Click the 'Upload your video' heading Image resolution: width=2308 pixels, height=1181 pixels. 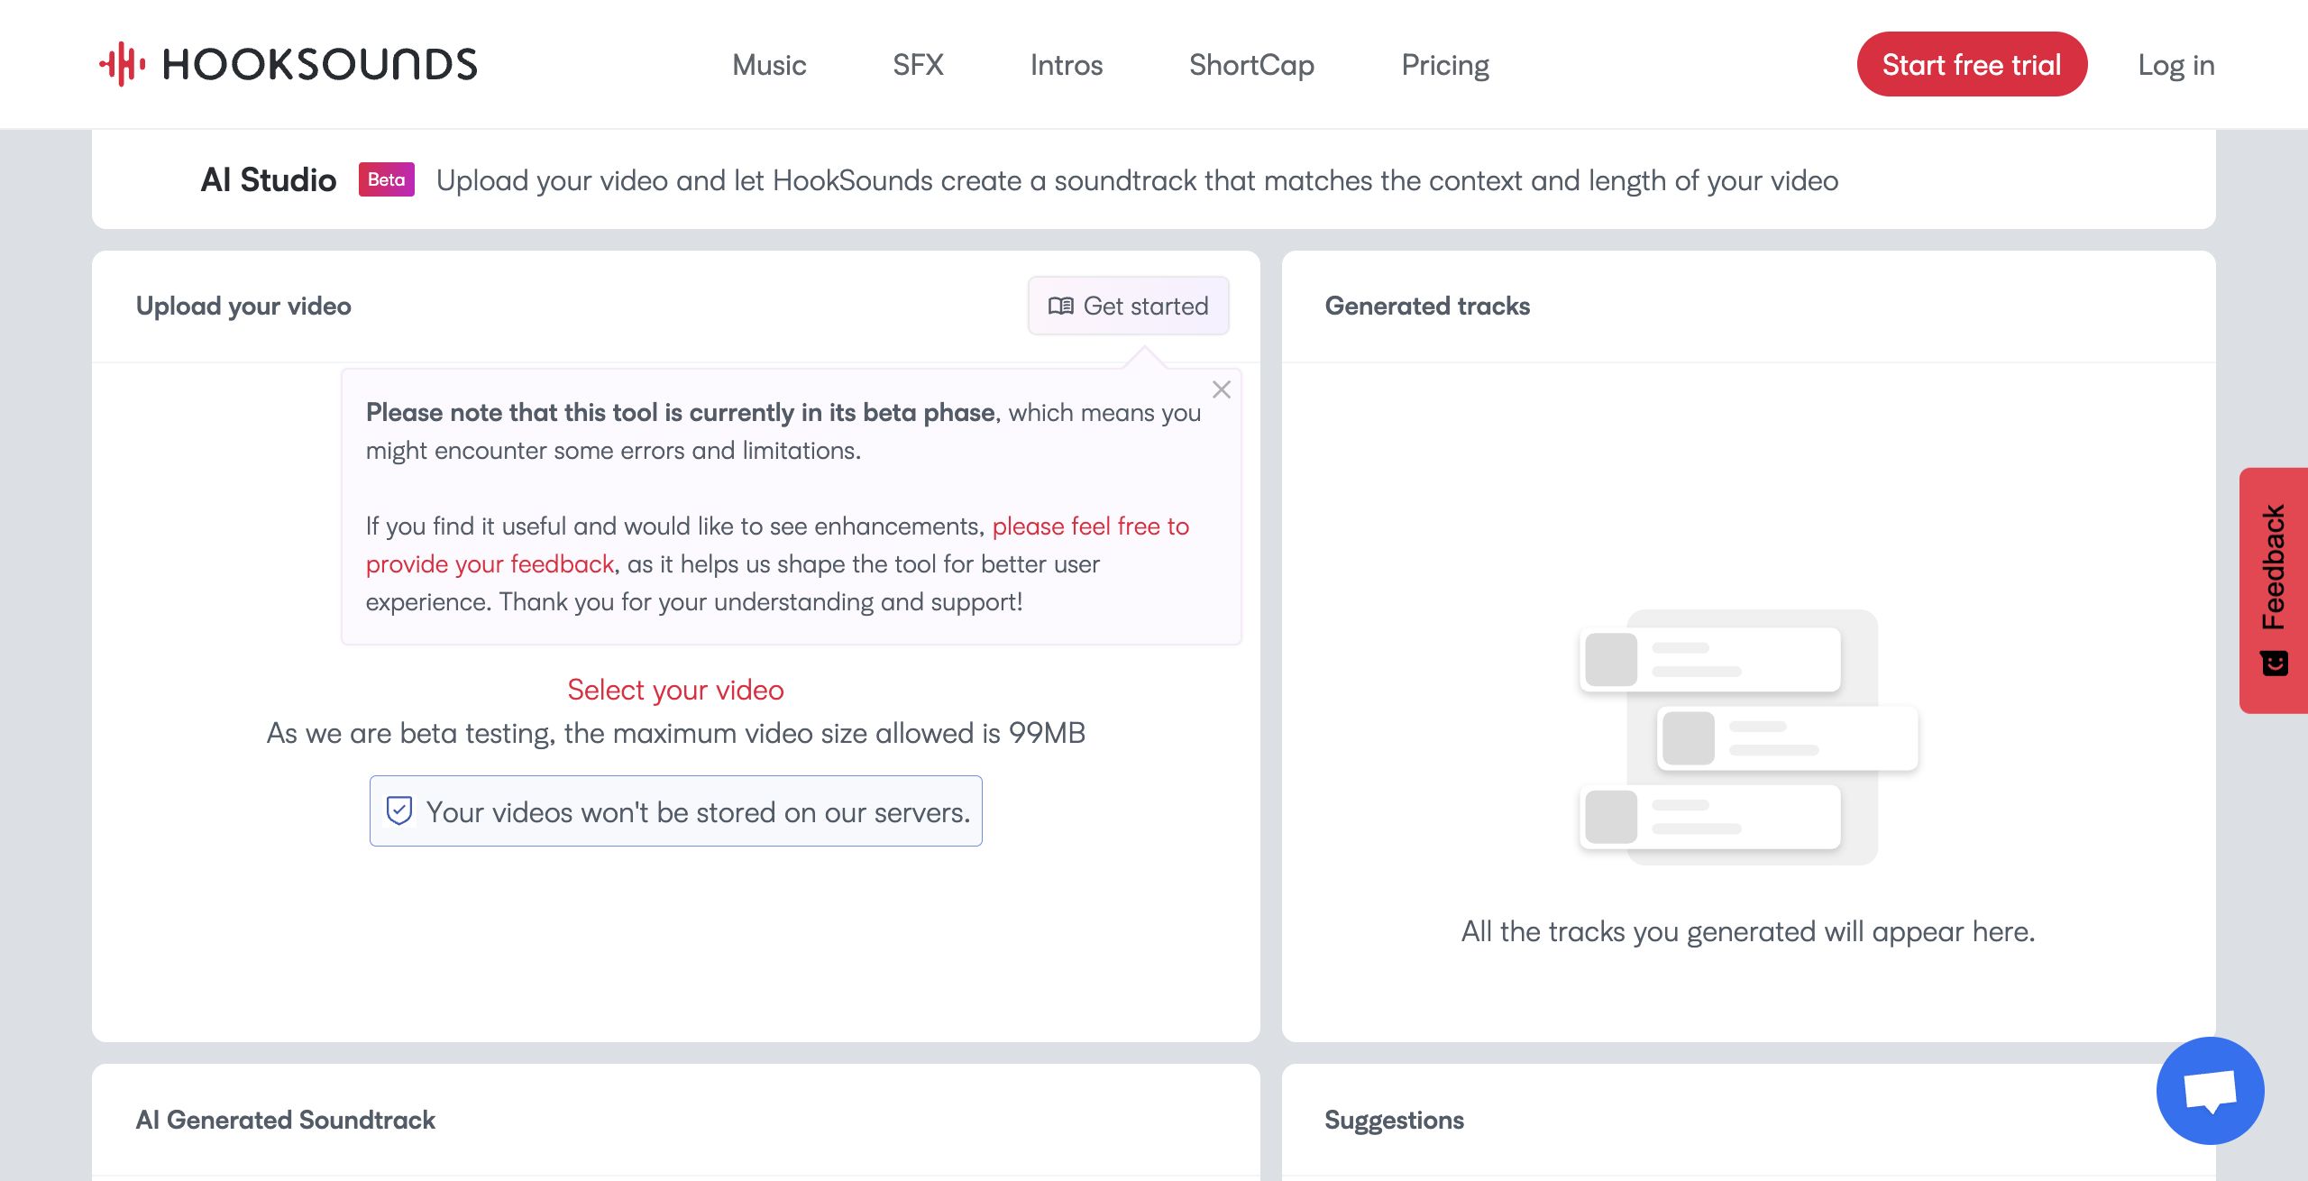click(x=243, y=306)
